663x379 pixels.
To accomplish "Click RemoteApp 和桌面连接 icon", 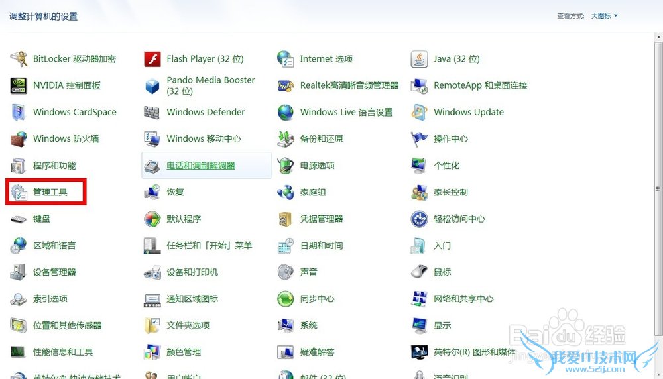I will (419, 85).
